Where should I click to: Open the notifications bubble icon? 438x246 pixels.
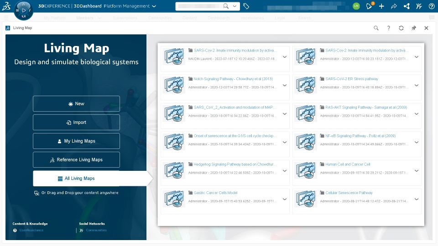pyautogui.click(x=369, y=6)
